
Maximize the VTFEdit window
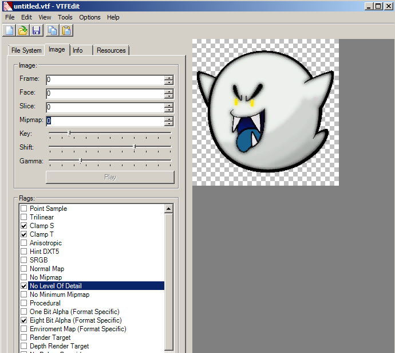click(378, 6)
